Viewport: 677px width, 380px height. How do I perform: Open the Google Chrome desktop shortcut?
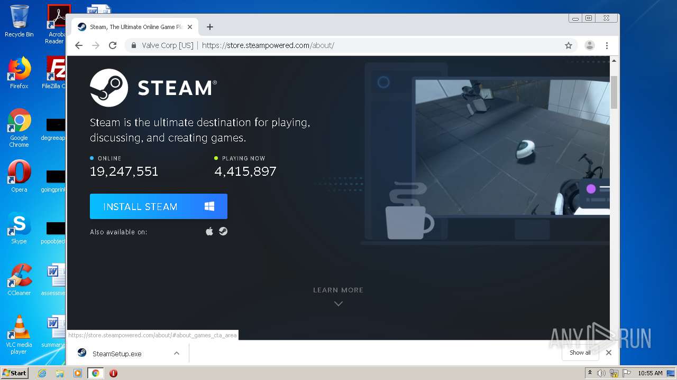[19, 128]
